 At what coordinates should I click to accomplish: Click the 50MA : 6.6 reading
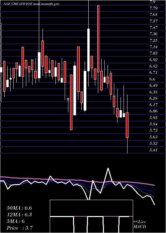coord(19,208)
